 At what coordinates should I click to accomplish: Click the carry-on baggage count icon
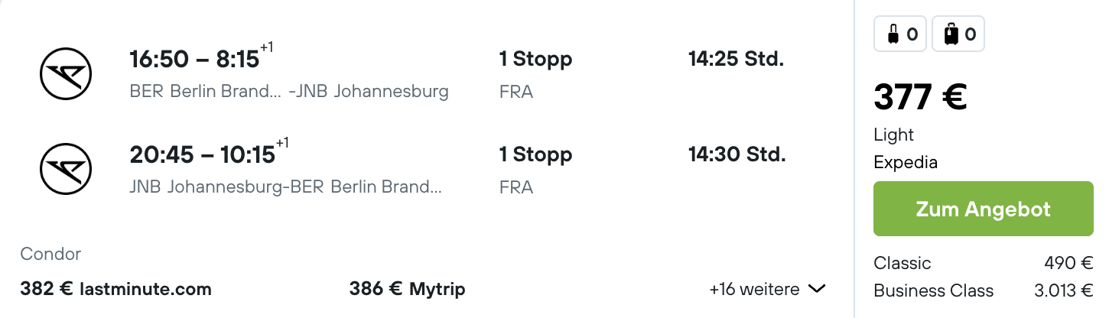[900, 34]
